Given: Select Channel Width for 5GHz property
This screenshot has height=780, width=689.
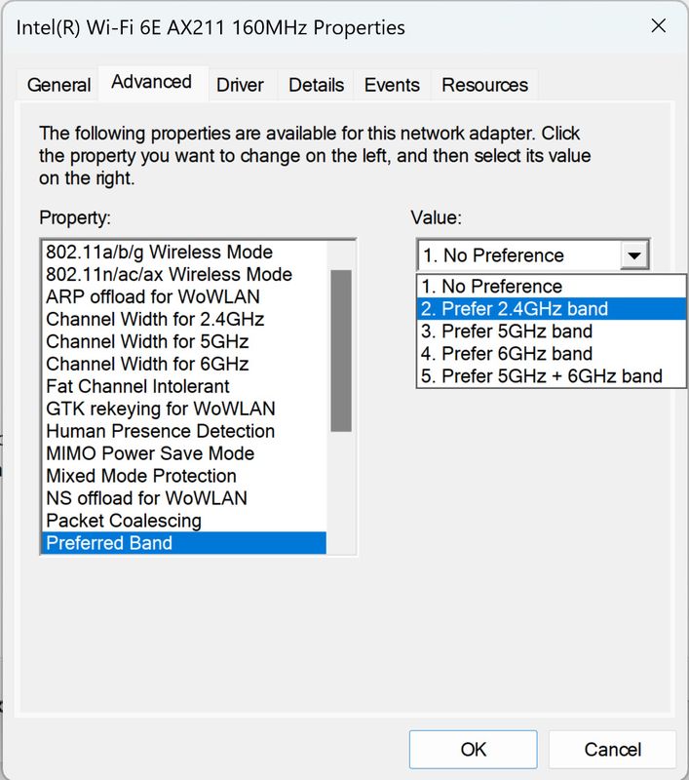Looking at the screenshot, I should tap(147, 342).
